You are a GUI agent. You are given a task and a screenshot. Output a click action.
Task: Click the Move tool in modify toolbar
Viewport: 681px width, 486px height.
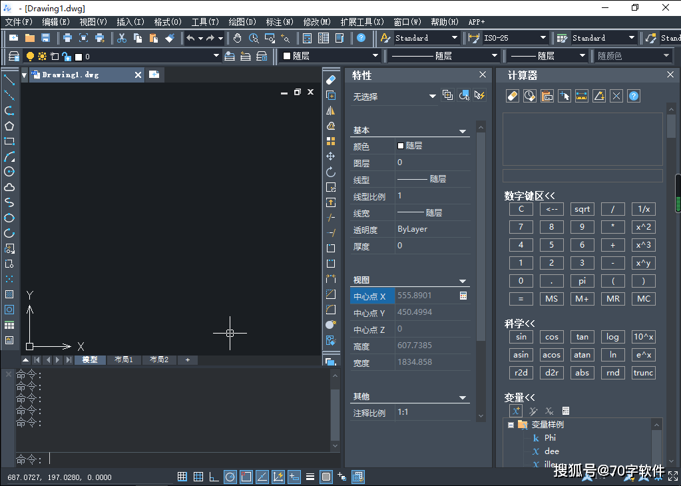[x=331, y=156]
